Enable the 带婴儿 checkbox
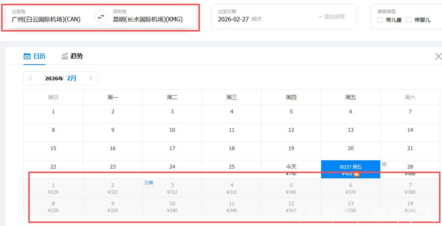442x226 pixels. 409,20
